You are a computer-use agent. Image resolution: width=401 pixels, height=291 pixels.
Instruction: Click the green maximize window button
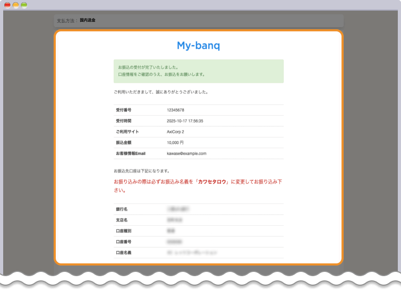(x=24, y=5)
